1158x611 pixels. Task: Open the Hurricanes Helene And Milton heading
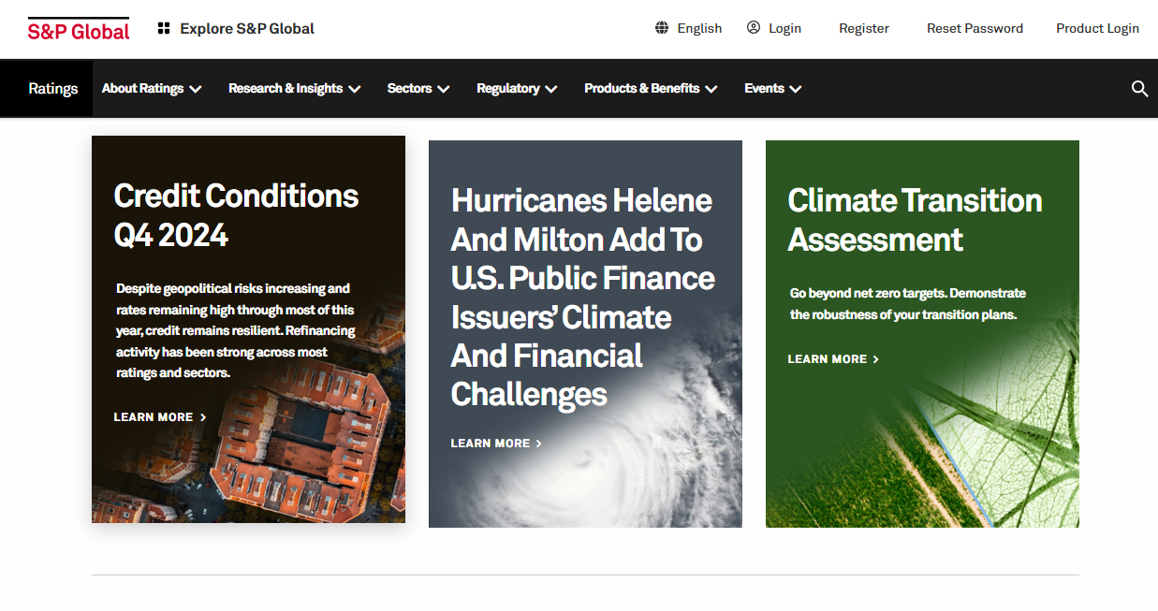(582, 297)
